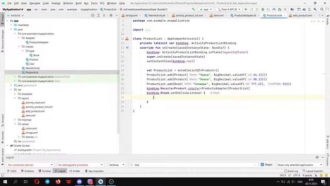Open the Navigate menu
330x186 pixels.
[35, 3]
